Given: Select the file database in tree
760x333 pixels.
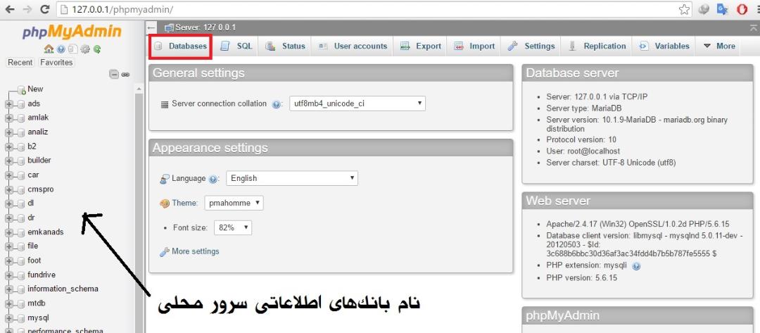Looking at the screenshot, I should [33, 246].
